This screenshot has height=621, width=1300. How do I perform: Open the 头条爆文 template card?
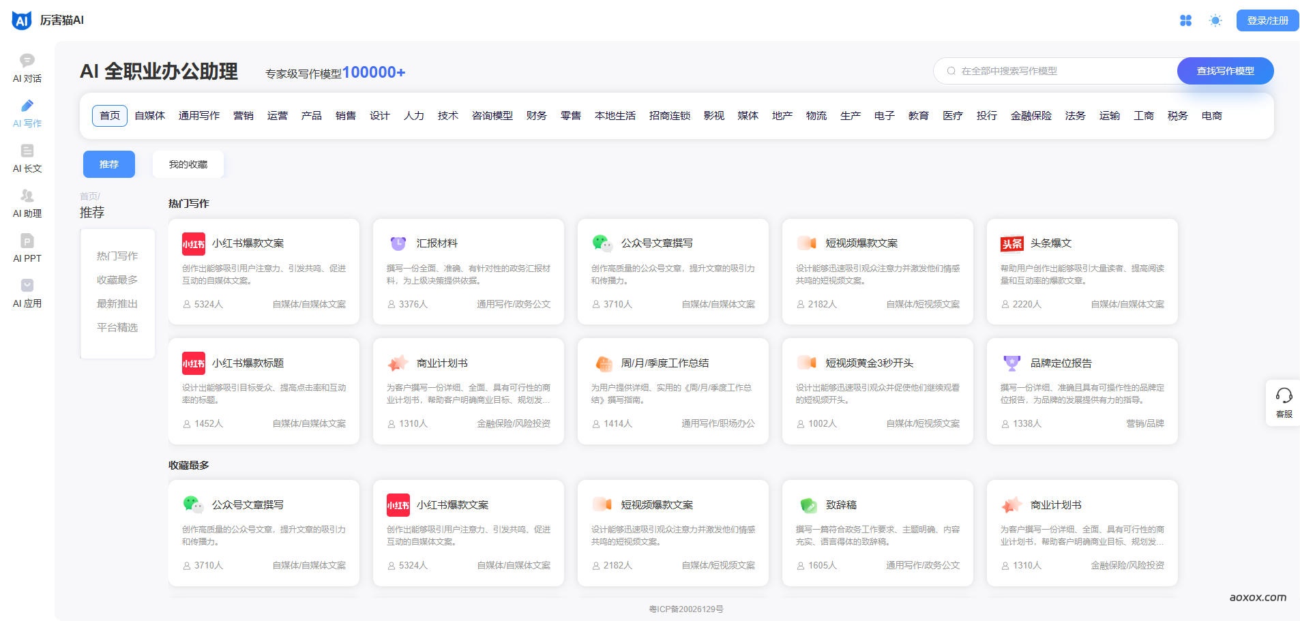click(1082, 271)
